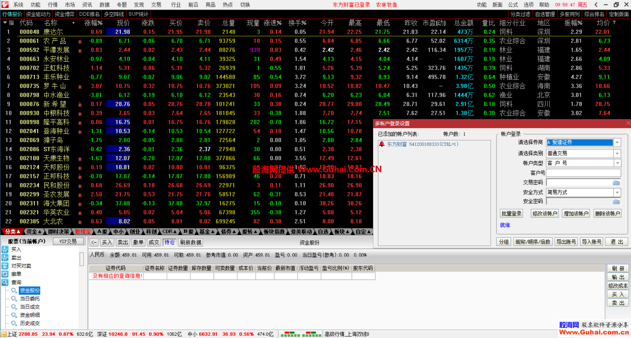This screenshot has height=338, width=631.
Task: Click the 卖出 icon in the stock trading tree
Action: coord(5,258)
